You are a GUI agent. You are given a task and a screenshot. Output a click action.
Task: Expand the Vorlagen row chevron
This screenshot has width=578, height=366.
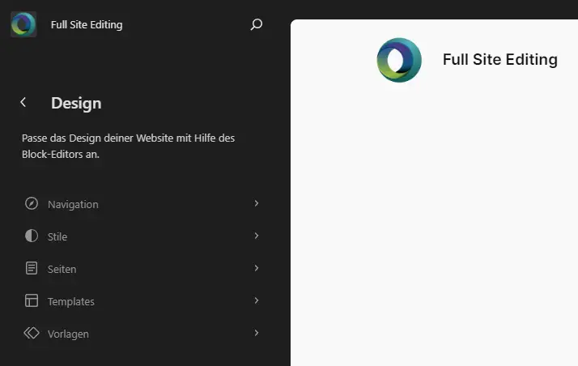coord(257,333)
